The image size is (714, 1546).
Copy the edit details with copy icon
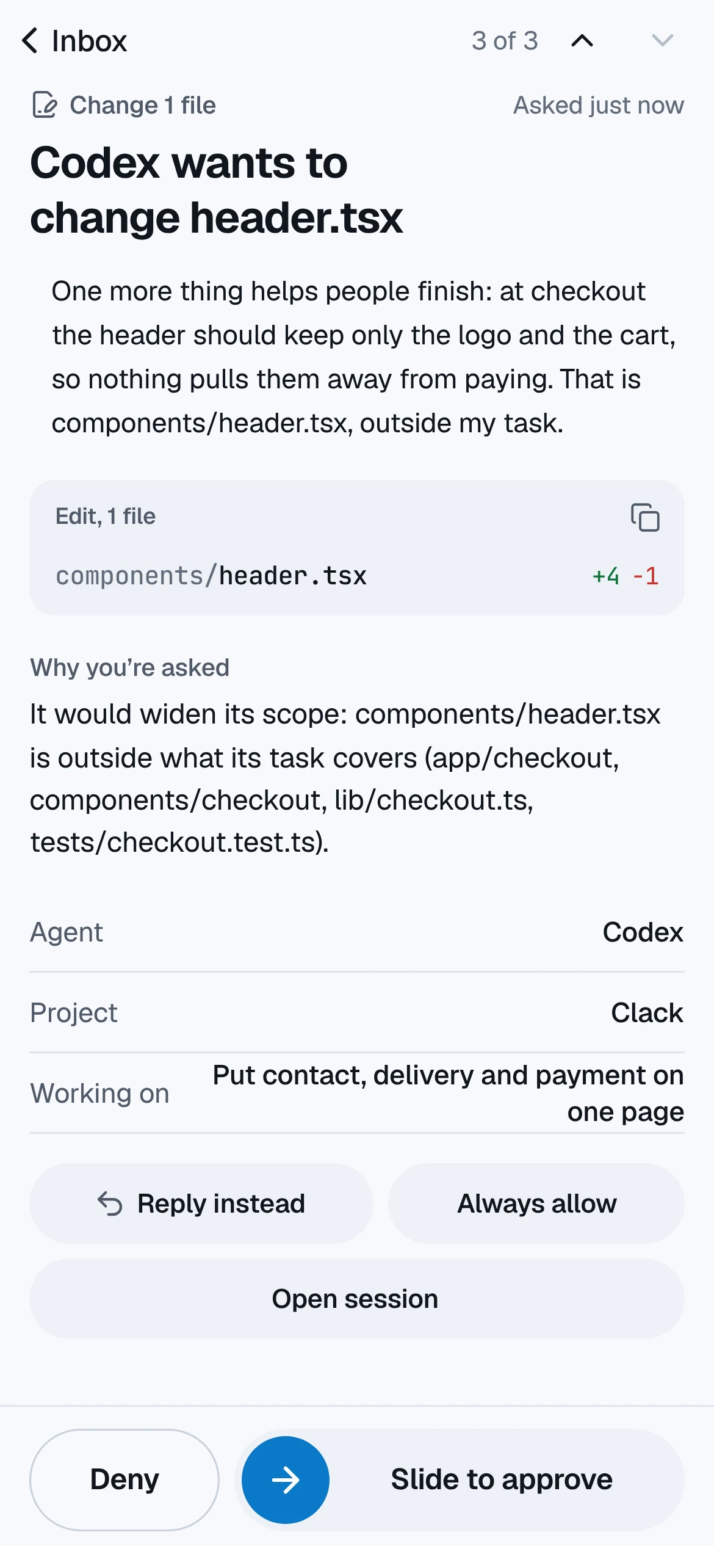(645, 517)
